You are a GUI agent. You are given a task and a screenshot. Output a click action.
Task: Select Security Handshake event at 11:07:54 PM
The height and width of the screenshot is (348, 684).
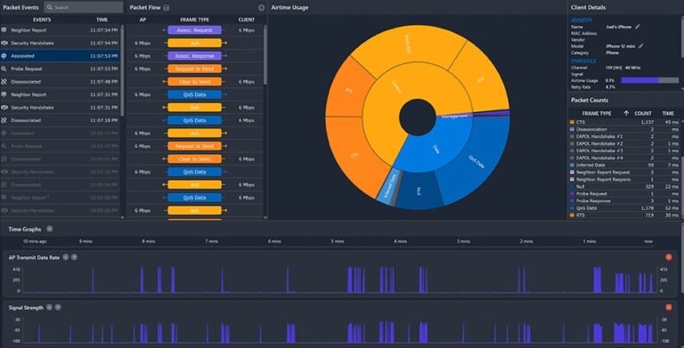click(x=61, y=43)
